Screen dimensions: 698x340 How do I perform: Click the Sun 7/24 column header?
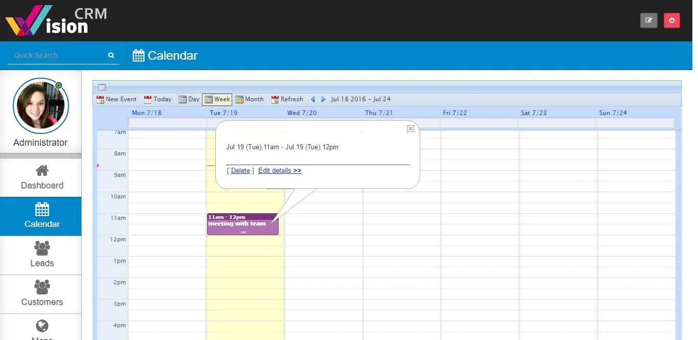[613, 113]
